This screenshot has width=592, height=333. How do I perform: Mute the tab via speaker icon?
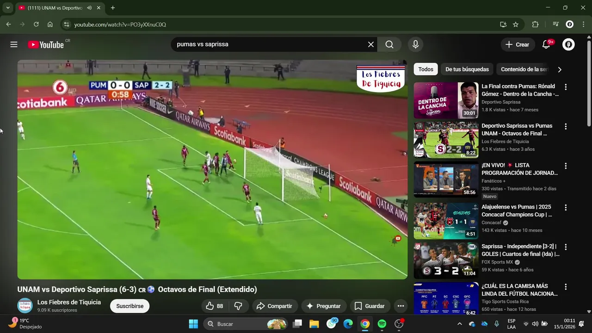[x=89, y=8]
